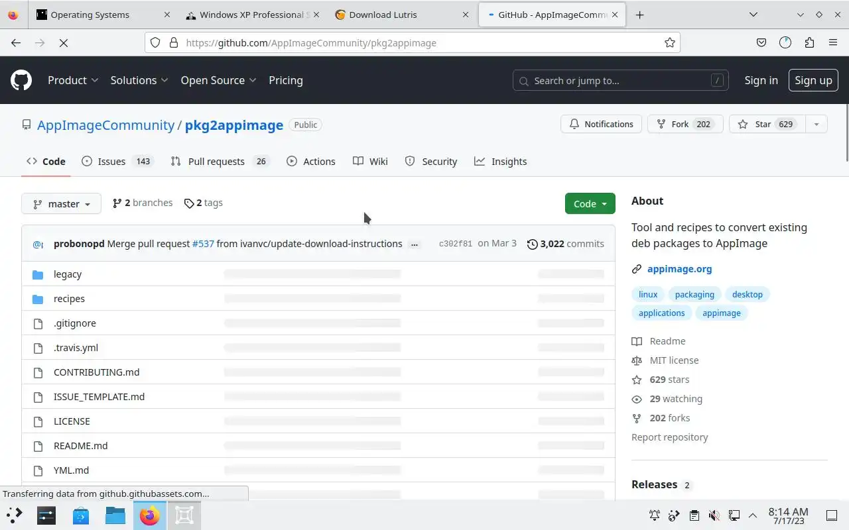Show hidden system tray icons arrow

click(753, 515)
